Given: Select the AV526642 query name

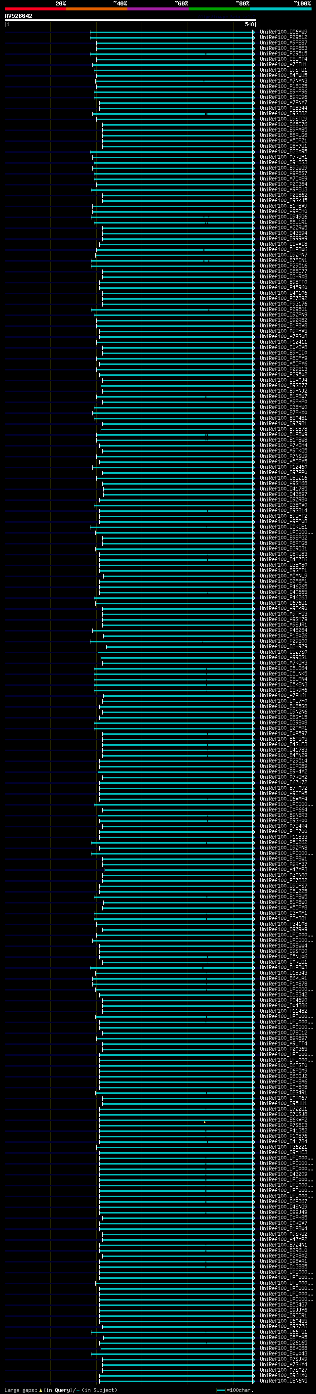Looking at the screenshot, I should [18, 16].
